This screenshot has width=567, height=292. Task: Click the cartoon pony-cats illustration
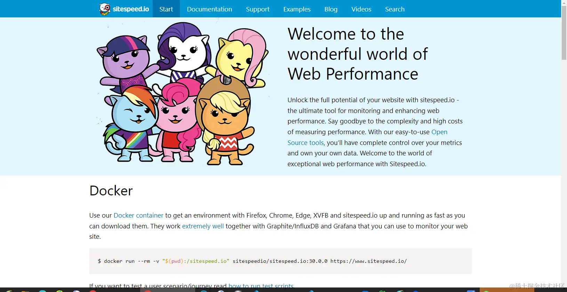click(x=182, y=94)
